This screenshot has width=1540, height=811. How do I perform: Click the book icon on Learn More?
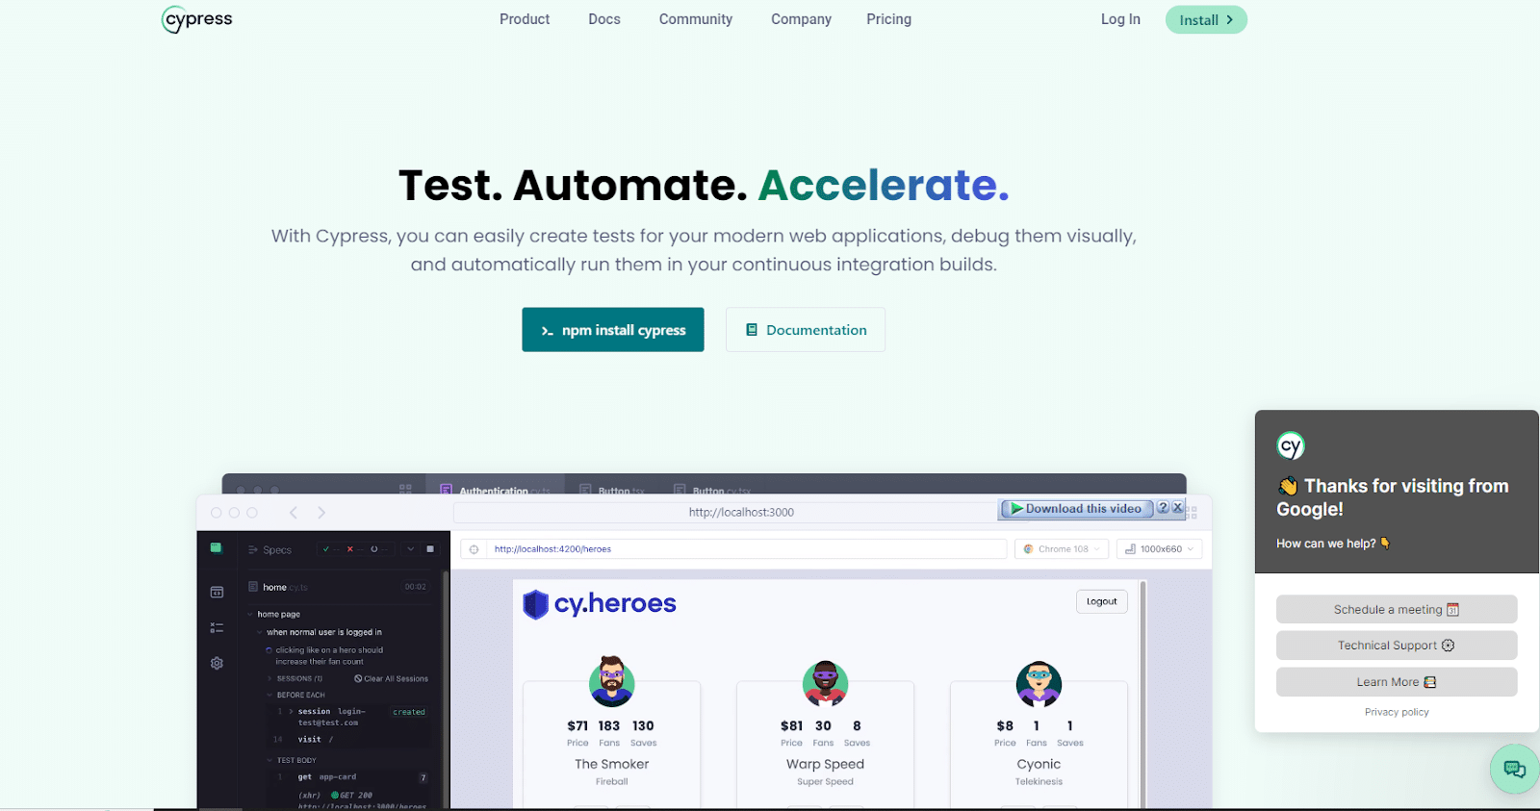[1430, 682]
